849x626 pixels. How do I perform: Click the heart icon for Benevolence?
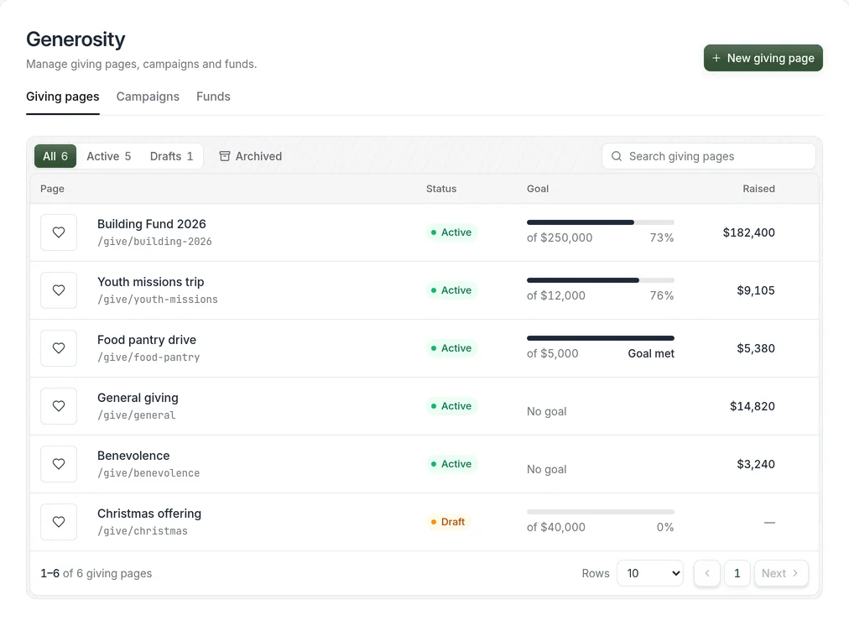pyautogui.click(x=59, y=464)
